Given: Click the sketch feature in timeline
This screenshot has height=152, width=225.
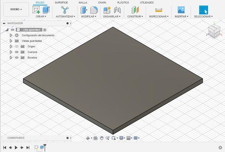Looking at the screenshot, I should pyautogui.click(x=36, y=148).
